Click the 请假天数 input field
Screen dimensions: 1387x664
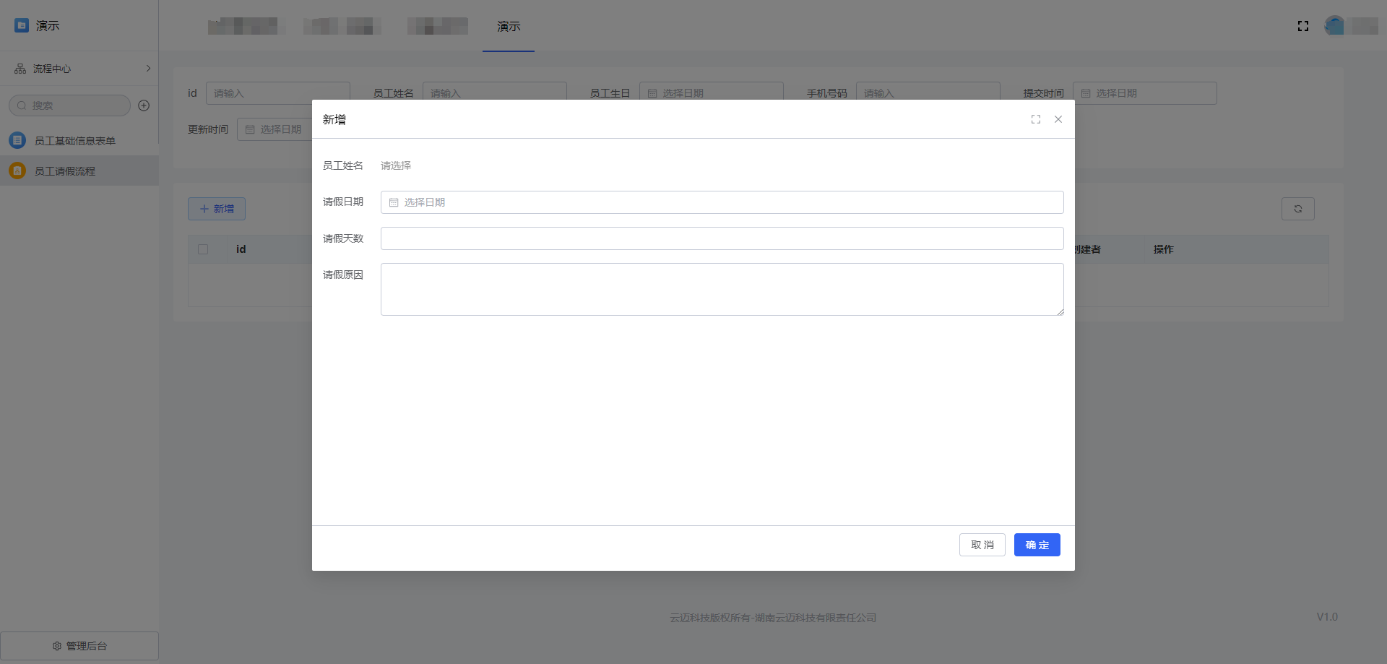coord(721,238)
